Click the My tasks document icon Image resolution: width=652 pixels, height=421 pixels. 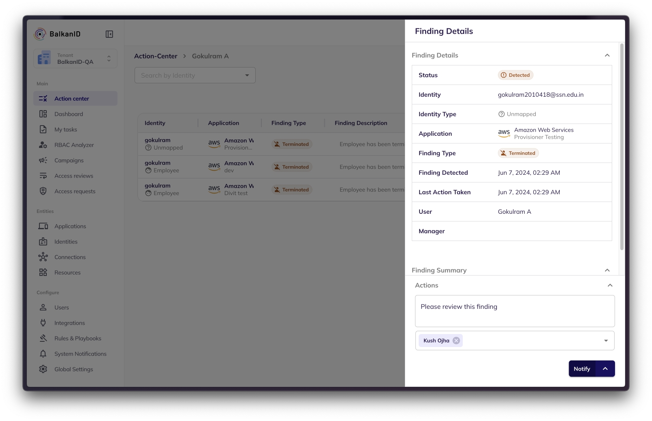(43, 129)
